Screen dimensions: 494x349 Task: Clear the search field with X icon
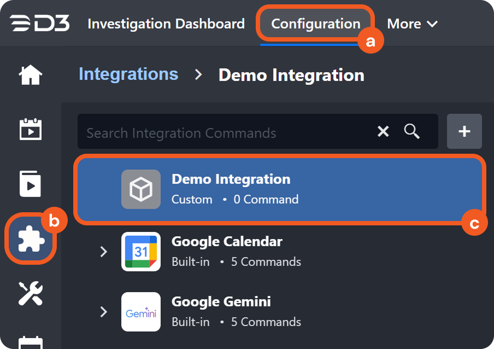point(384,131)
